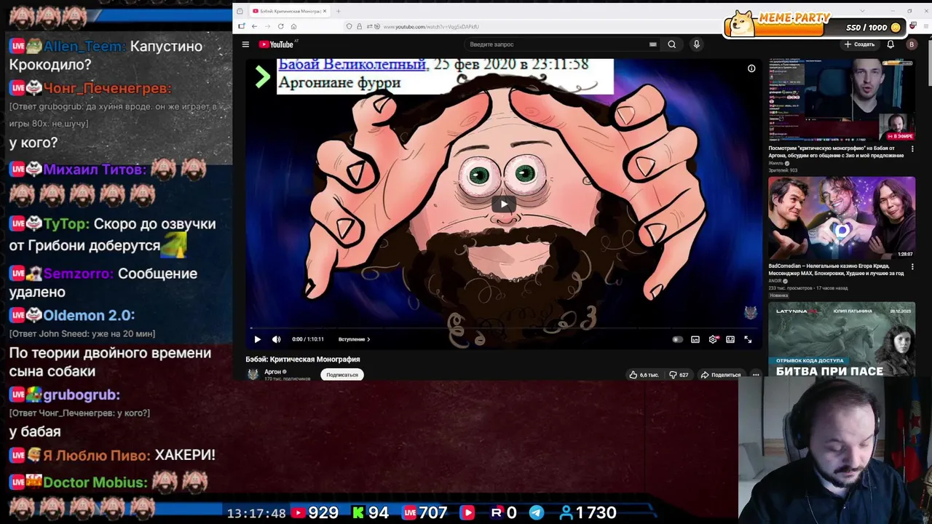Open the browser home page
The height and width of the screenshot is (524, 932).
[x=293, y=27]
